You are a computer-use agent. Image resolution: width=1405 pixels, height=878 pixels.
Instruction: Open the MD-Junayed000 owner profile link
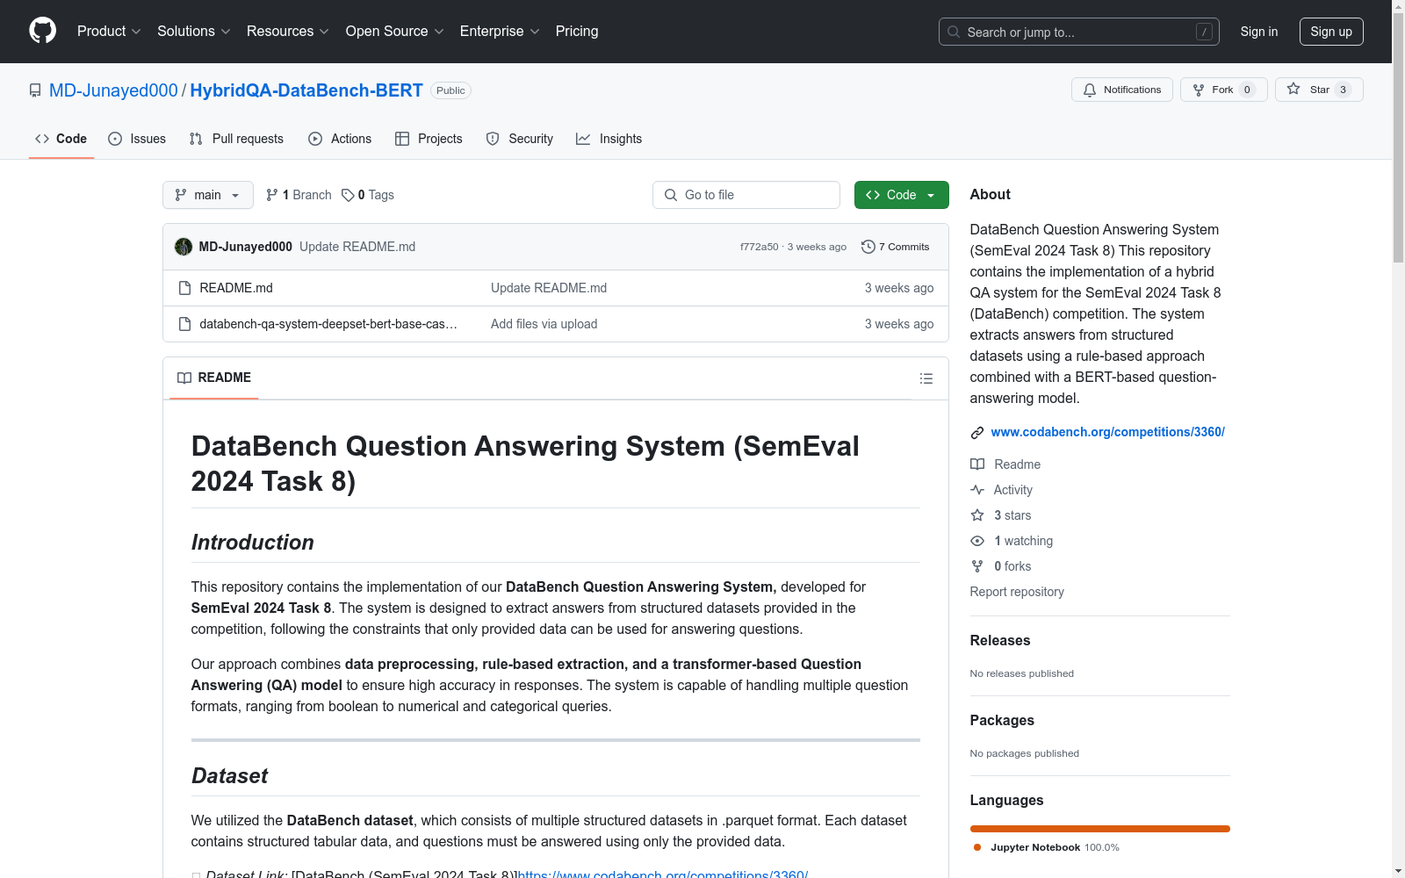click(x=113, y=90)
